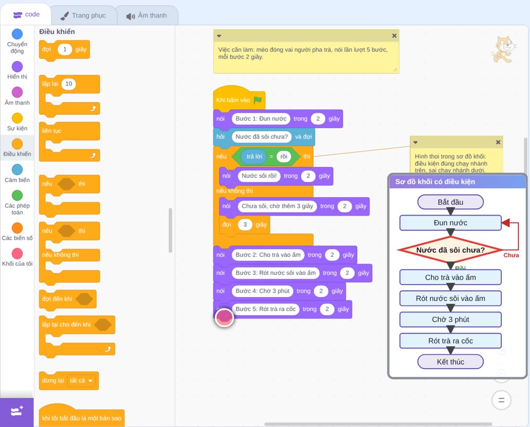The width and height of the screenshot is (530, 427).
Task: Edit the 'Bước 1: Đun nước' text field
Action: tap(261, 119)
